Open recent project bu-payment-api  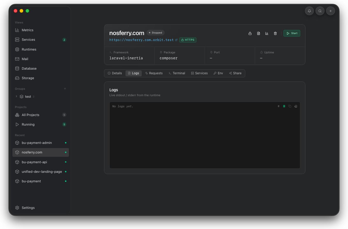[x=41, y=162]
